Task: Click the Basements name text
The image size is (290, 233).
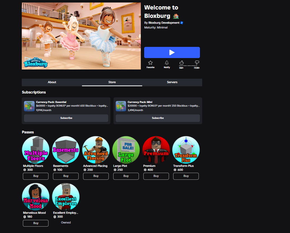Action: [61, 166]
